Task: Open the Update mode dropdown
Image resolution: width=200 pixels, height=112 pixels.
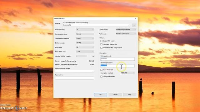Action: click(x=126, y=30)
